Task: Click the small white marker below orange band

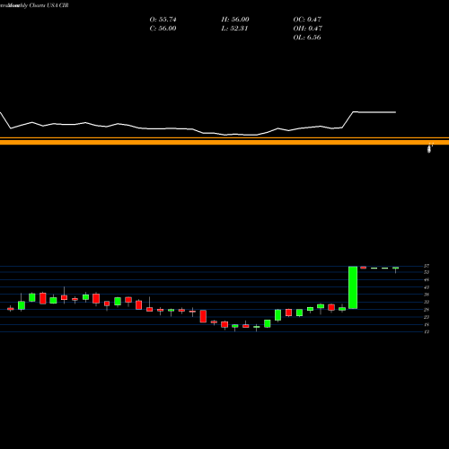Action: click(x=429, y=148)
